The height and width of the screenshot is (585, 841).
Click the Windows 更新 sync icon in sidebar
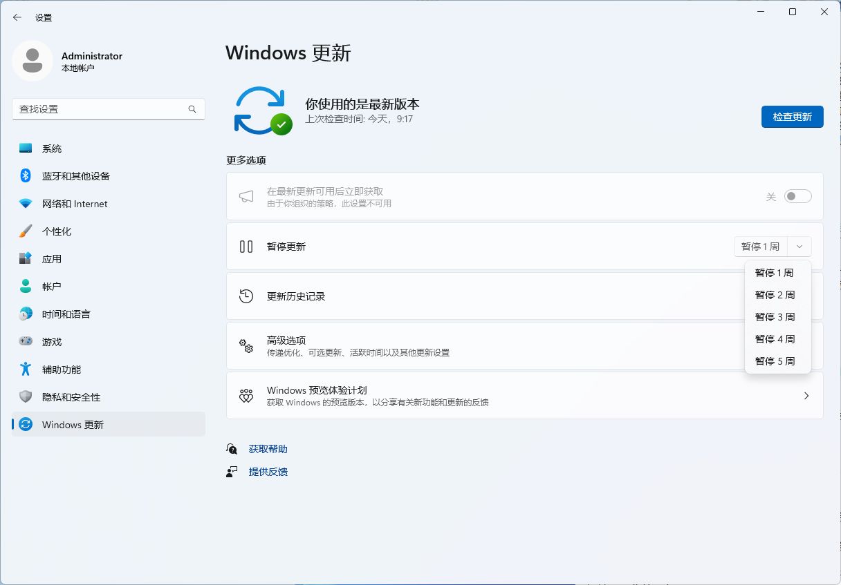(x=26, y=425)
